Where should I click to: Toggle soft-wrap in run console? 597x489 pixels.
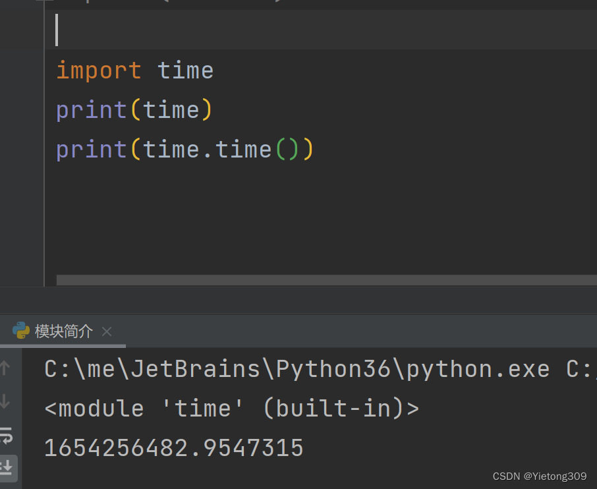[x=7, y=436]
